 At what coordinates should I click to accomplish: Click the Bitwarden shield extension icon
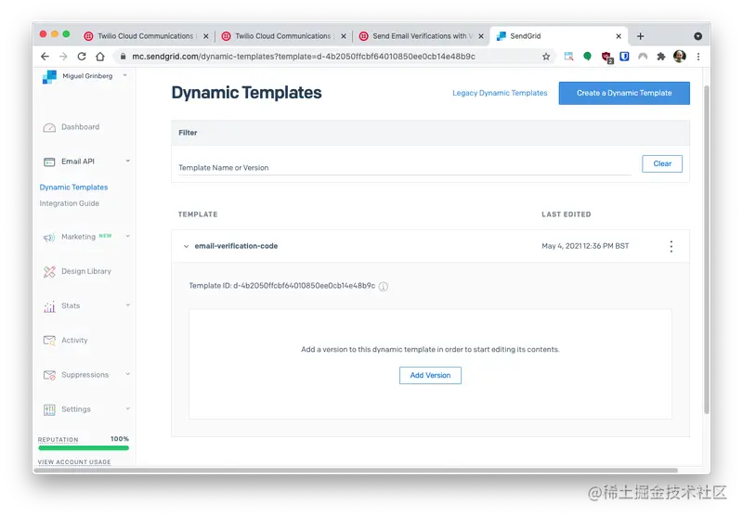(624, 57)
